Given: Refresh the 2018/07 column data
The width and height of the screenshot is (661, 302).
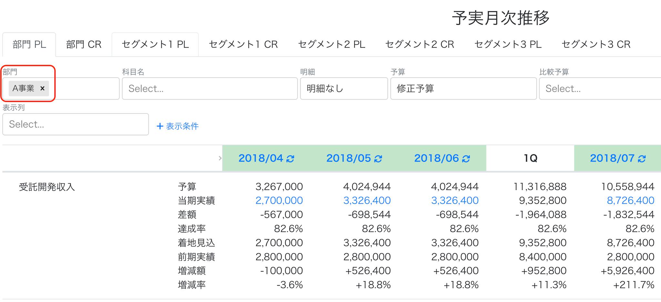Looking at the screenshot, I should [642, 159].
